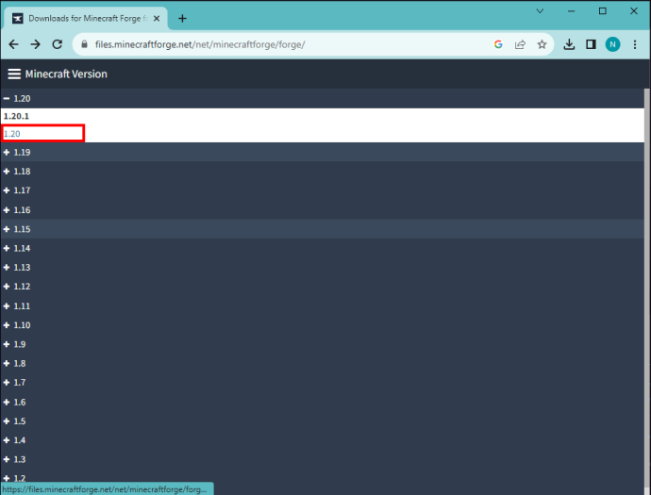
Task: Open the browser downloads icon
Action: 569,44
